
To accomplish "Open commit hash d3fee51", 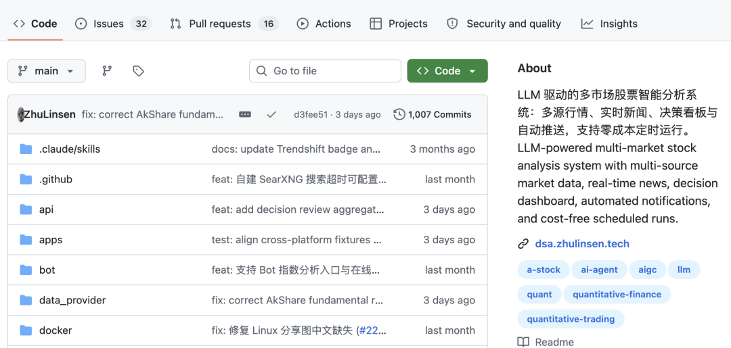I will 311,114.
